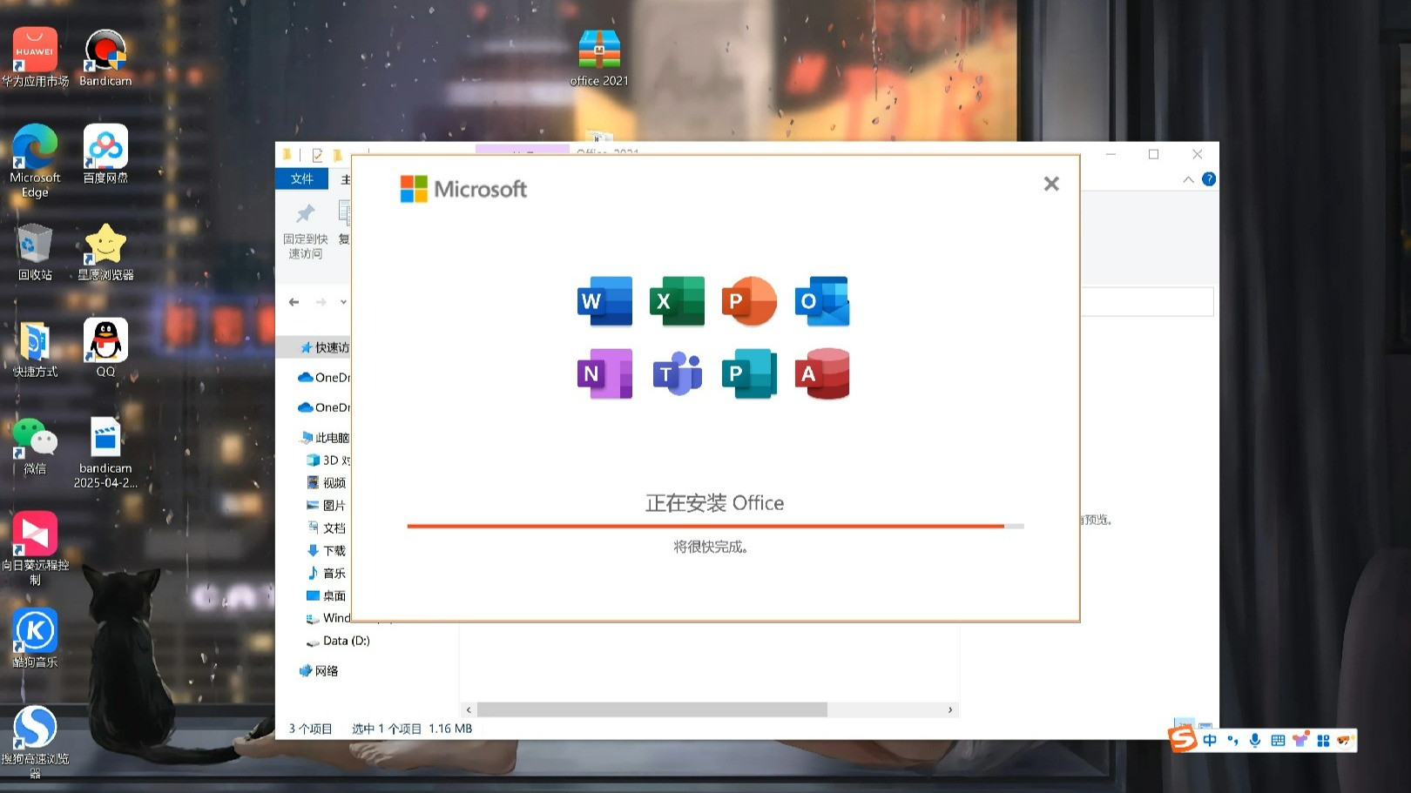Open the 图片 folder in navigation pane

(x=326, y=505)
